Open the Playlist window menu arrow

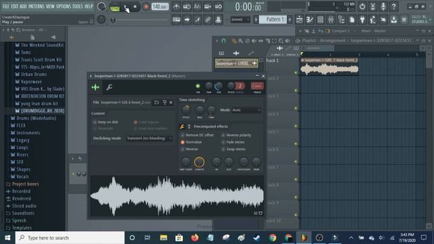[x=217, y=41]
